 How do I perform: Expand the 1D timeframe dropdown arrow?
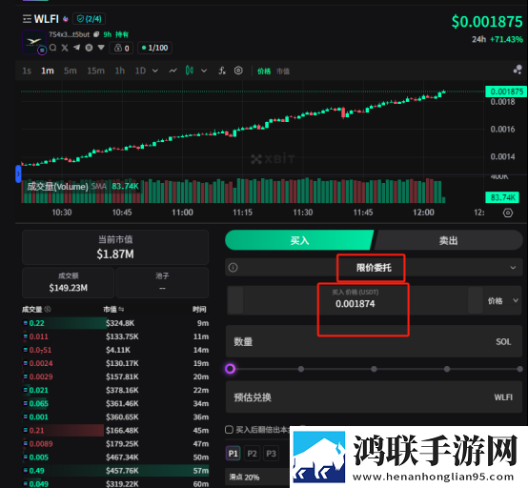[x=155, y=71]
